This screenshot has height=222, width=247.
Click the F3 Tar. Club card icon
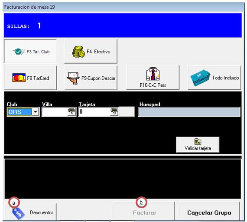[x=19, y=52]
